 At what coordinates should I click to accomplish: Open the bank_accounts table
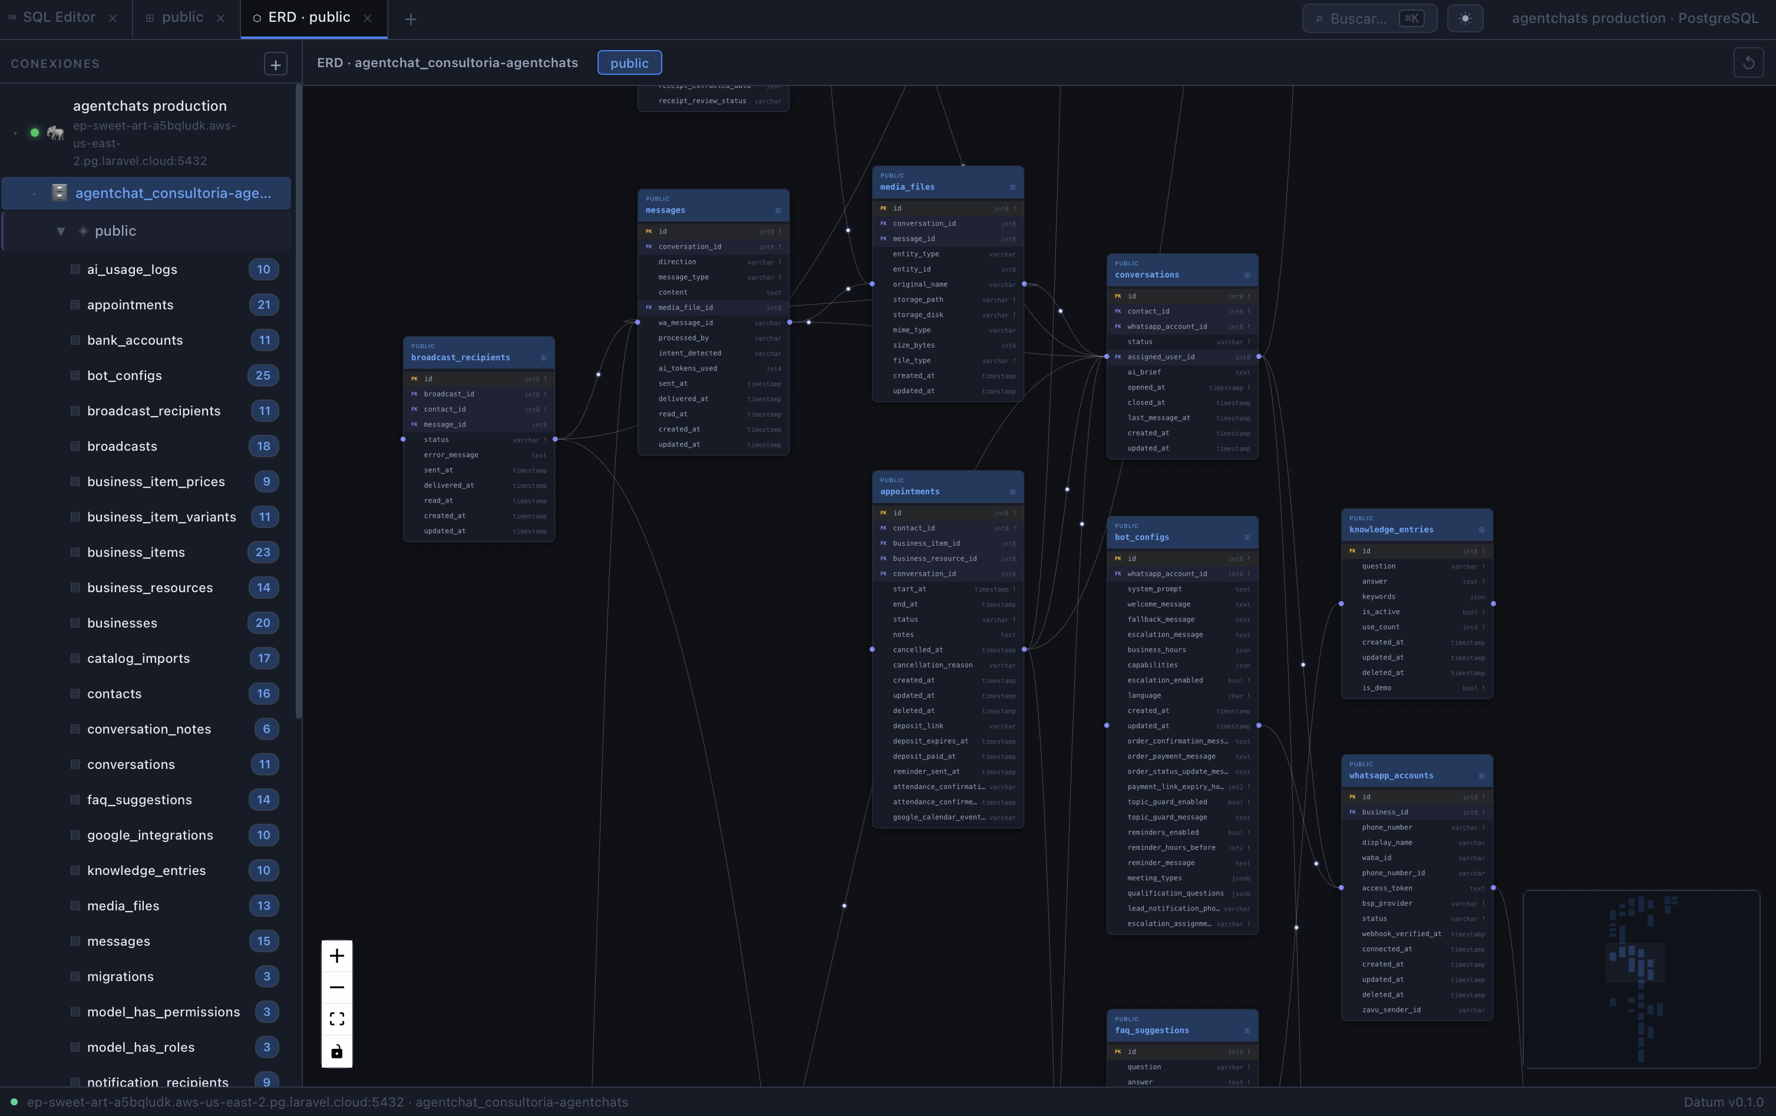(146, 340)
